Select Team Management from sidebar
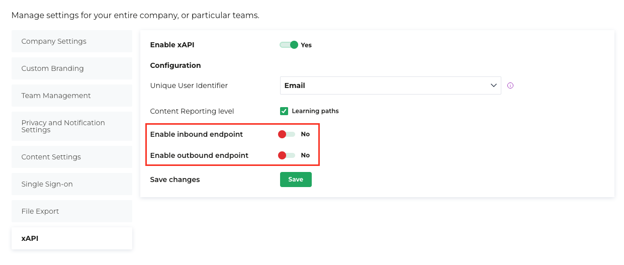The width and height of the screenshot is (624, 265). [72, 96]
